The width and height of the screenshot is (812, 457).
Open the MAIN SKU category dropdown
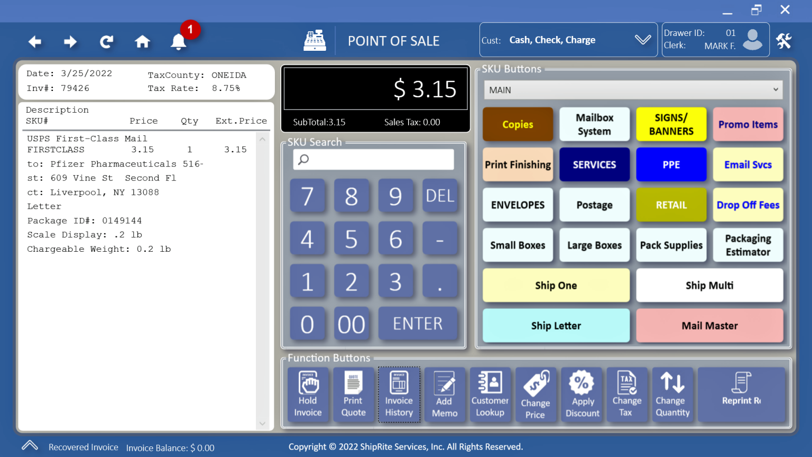(633, 90)
